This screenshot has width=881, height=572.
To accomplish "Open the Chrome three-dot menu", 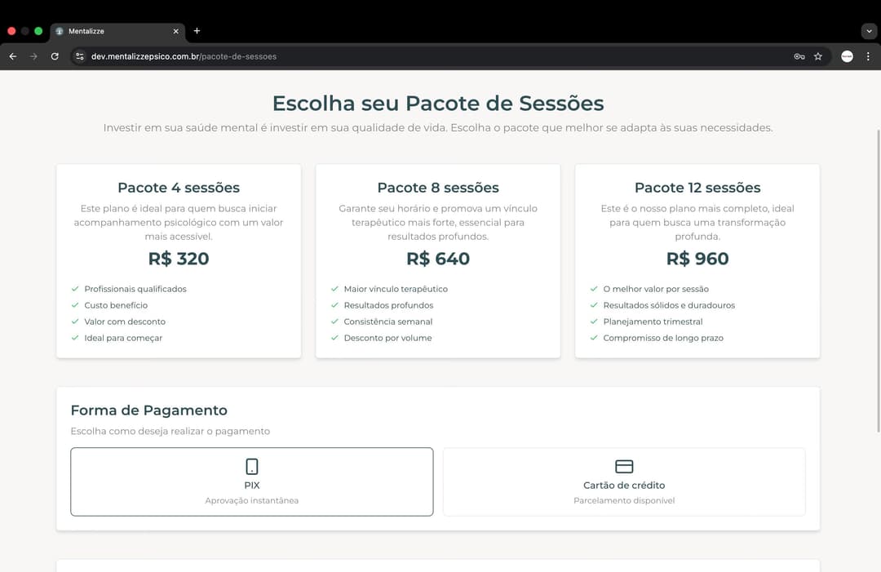I will click(868, 56).
